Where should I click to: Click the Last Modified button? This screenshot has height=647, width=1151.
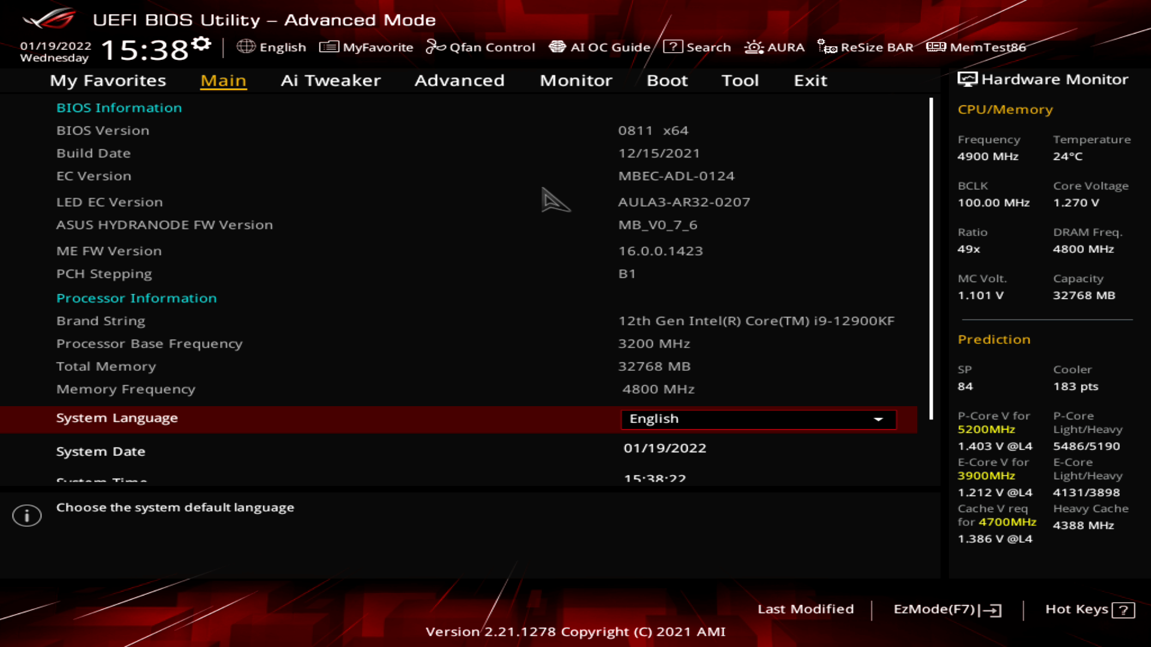coord(806,609)
